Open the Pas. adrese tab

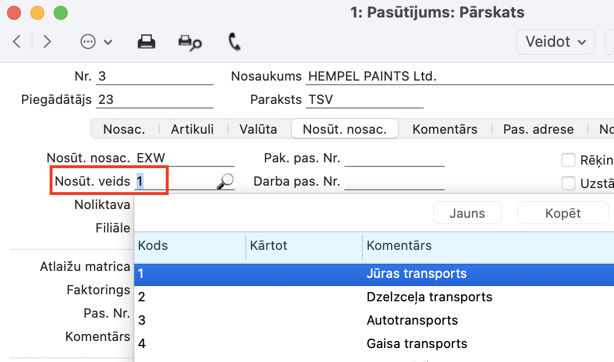pos(538,129)
